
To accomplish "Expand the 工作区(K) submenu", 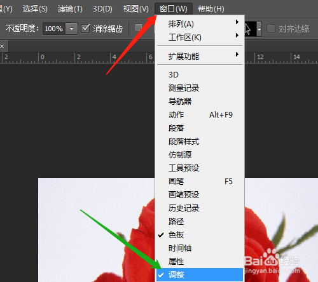I will click(200, 37).
